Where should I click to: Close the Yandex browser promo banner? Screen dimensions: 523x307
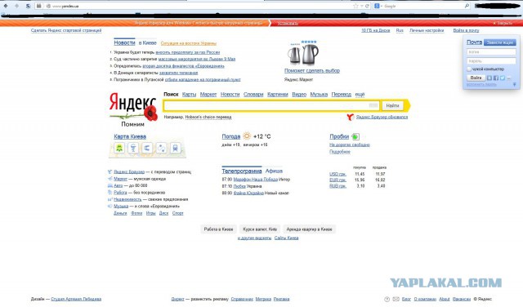point(503,23)
